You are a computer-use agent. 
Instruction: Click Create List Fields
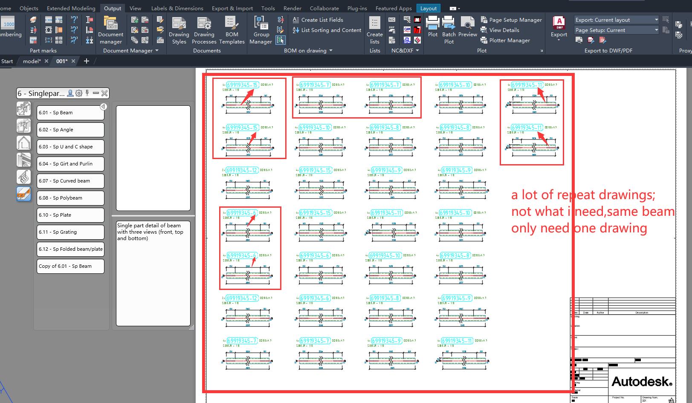(318, 20)
